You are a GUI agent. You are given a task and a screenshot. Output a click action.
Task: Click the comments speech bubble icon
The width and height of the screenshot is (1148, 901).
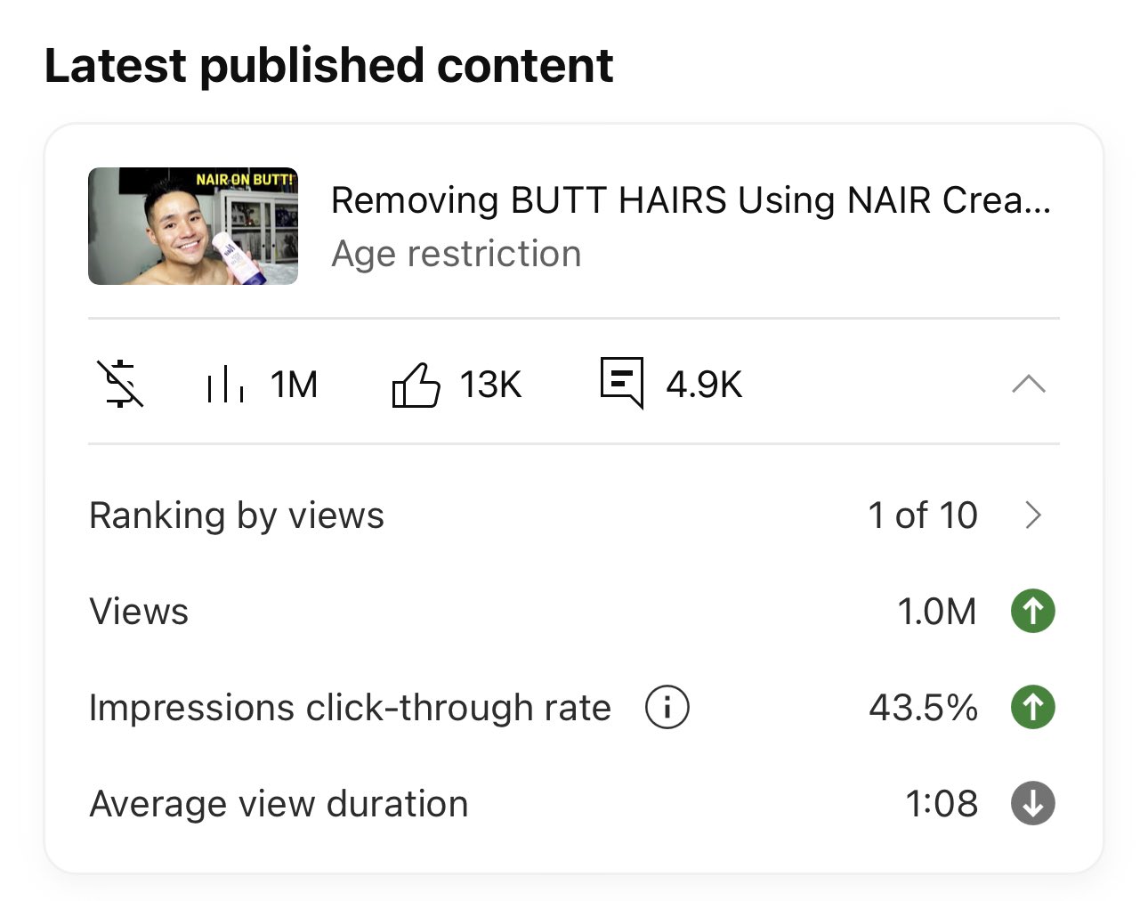click(x=622, y=383)
